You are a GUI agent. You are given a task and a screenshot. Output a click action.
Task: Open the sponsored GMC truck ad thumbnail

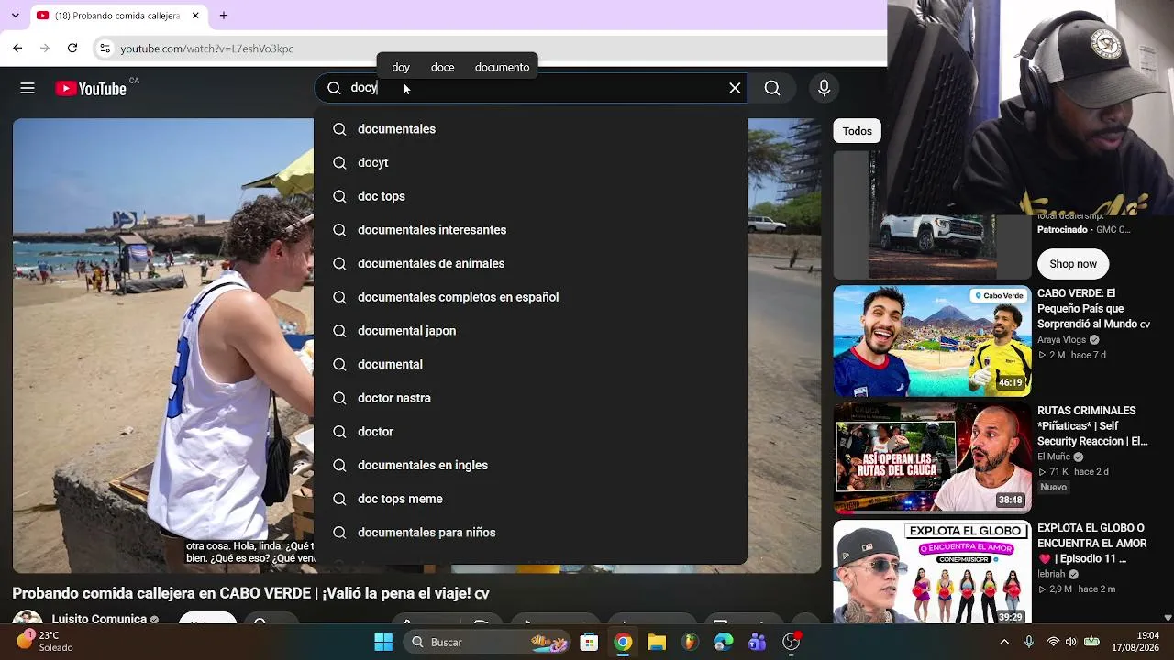[932, 215]
